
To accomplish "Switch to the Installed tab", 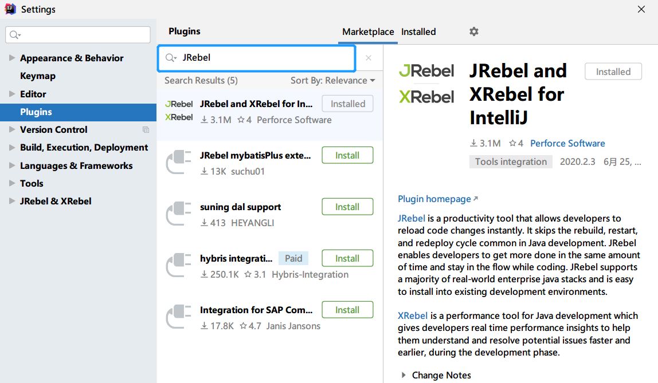I will click(418, 31).
